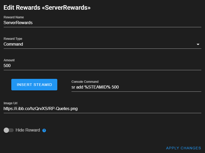Image resolution: width=205 pixels, height=153 pixels.
Task: Toggle the Hide Reward switch
Action: 9,130
